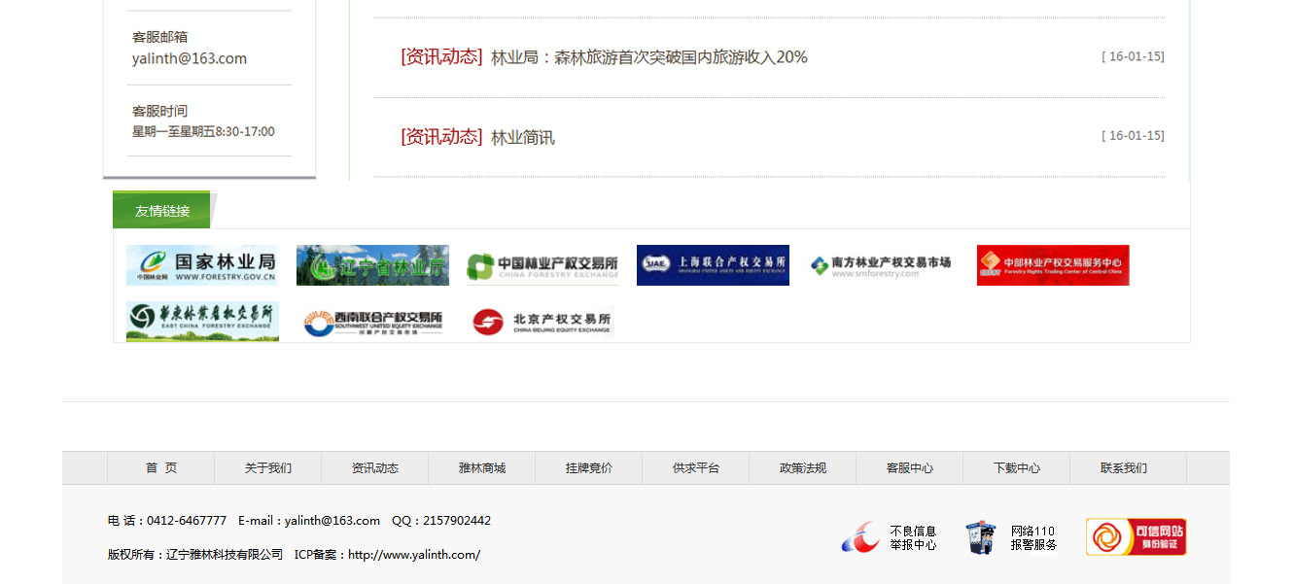Visit 上海联合产权交易所 banner

(x=713, y=265)
